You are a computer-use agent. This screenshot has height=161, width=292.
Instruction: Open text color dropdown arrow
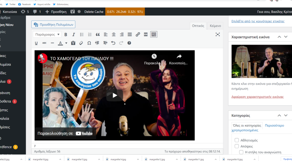pyautogui.click(x=66, y=43)
